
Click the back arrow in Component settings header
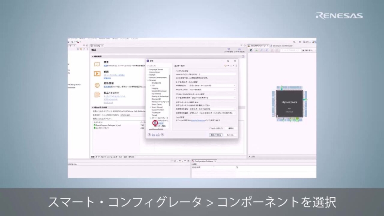(225, 66)
